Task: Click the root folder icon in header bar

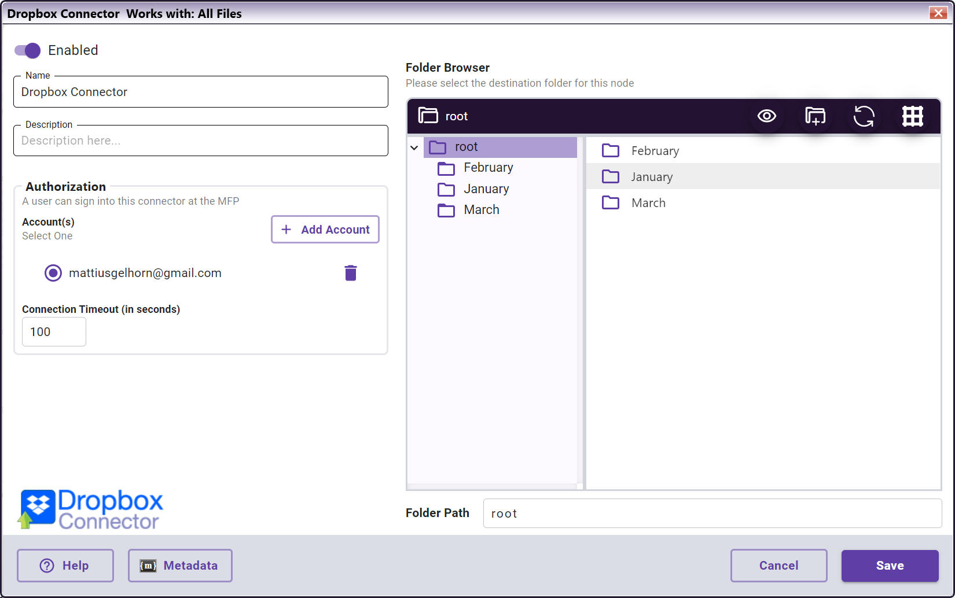Action: (x=428, y=116)
